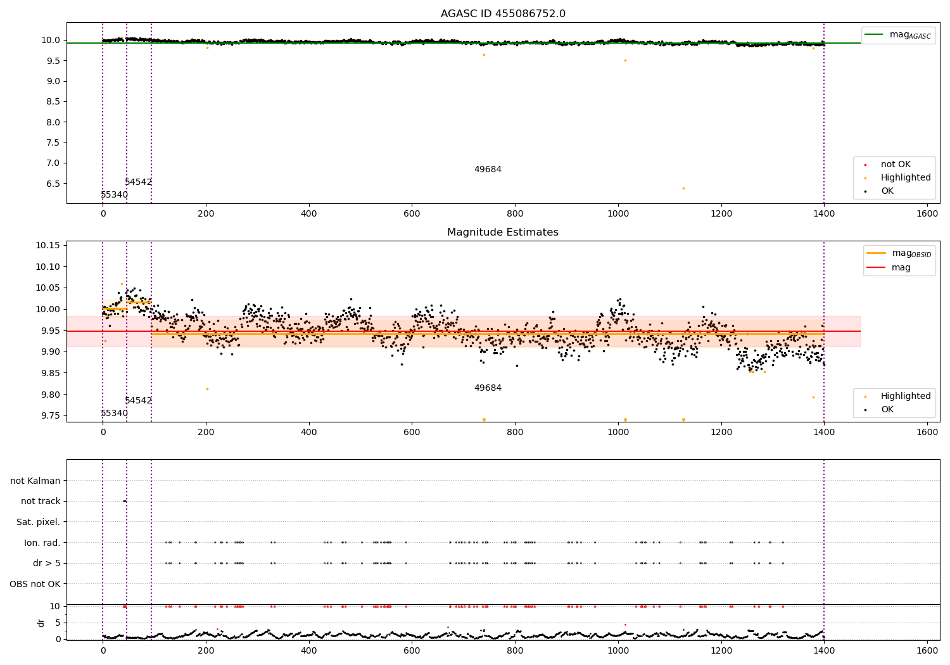950x665 pixels.
Task: Click 'Highlighted' legend entry in Magnitude Estimates plot
Action: click(x=906, y=396)
